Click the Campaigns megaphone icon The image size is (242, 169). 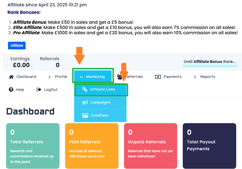click(x=85, y=102)
